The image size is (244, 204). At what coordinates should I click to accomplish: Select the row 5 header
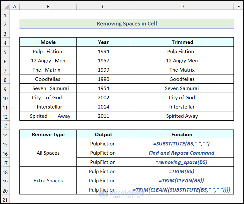(x=5, y=52)
